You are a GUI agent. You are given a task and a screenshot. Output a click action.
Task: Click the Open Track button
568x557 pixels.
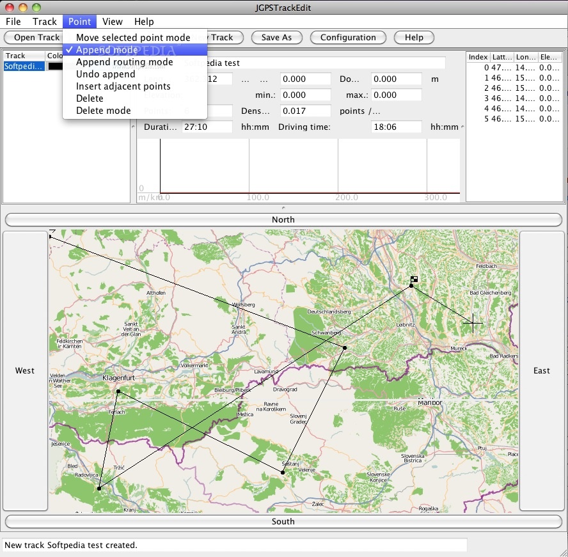[33, 37]
